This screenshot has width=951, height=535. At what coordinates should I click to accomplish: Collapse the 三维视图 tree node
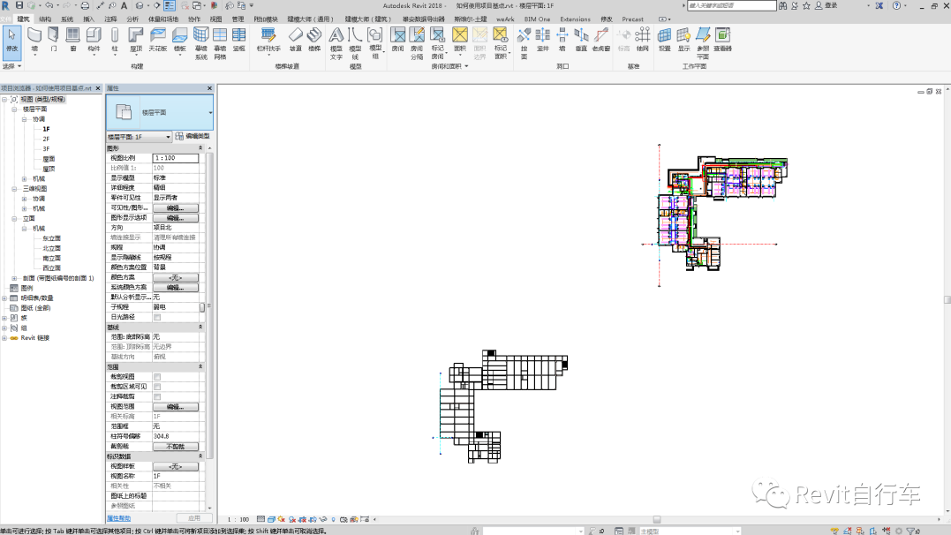point(14,189)
